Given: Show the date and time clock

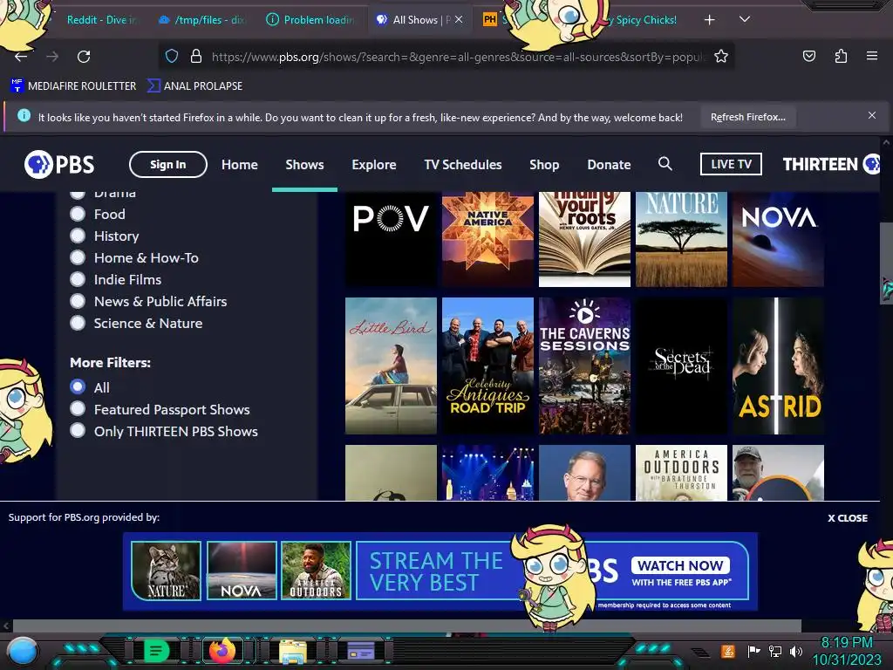Looking at the screenshot, I should point(847,651).
